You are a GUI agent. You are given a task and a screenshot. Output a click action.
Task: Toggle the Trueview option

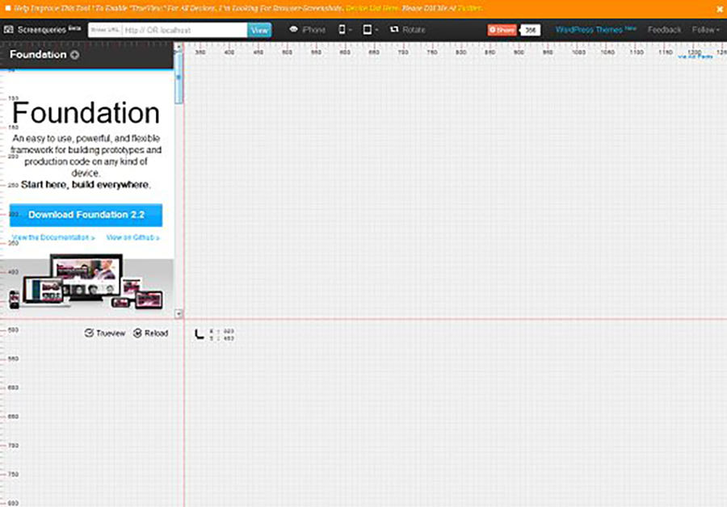coord(105,333)
